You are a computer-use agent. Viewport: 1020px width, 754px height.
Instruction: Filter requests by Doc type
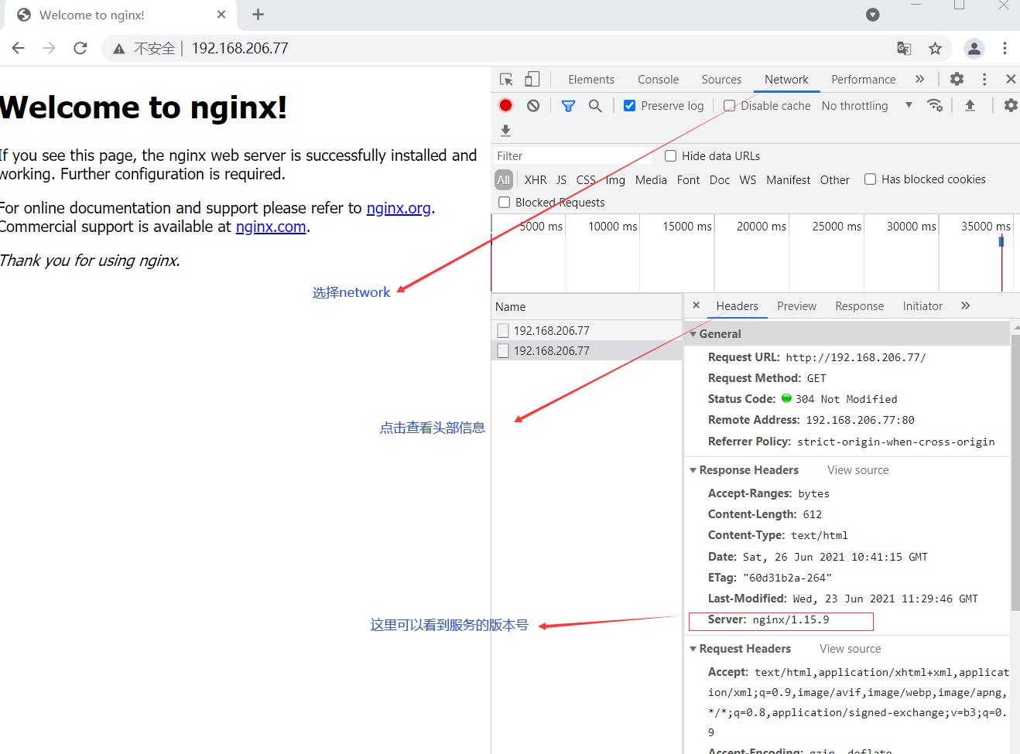coord(720,180)
